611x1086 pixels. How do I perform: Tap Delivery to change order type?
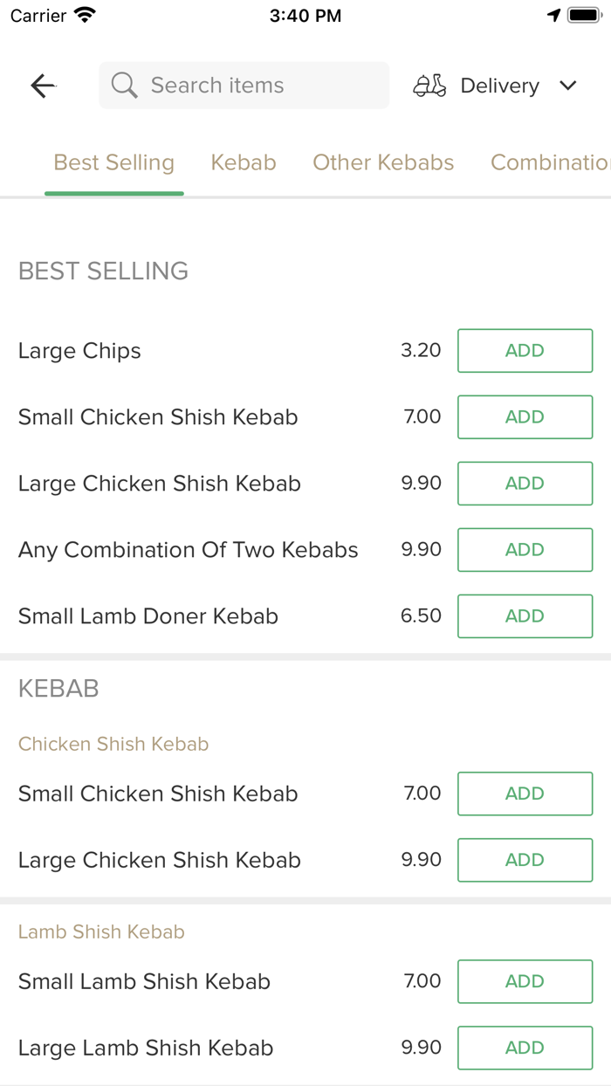tap(498, 86)
